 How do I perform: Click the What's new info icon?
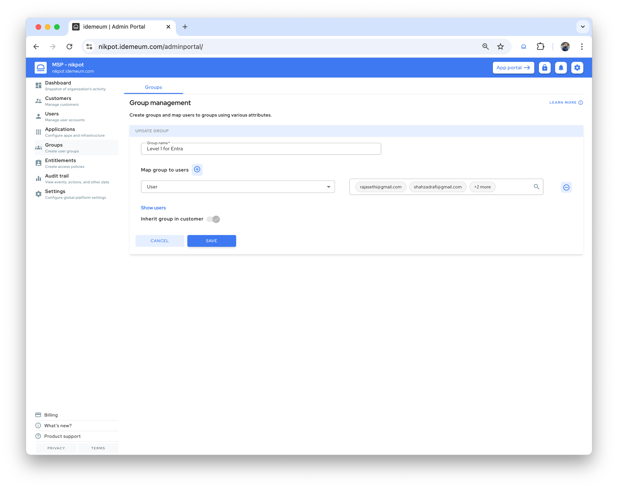[38, 425]
